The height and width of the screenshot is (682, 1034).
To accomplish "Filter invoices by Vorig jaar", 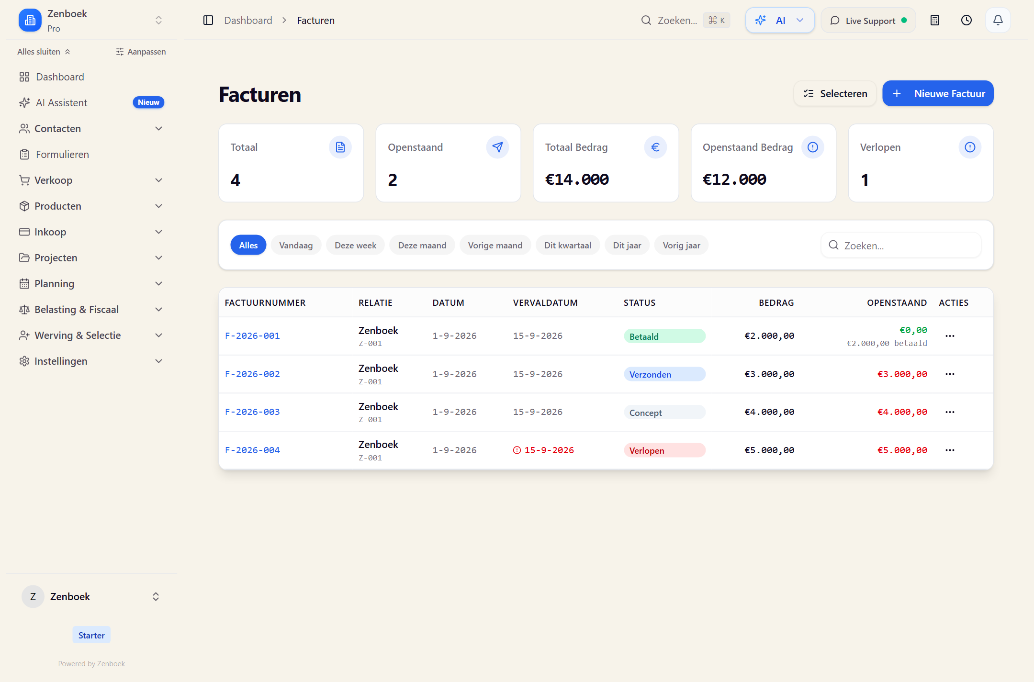I will pyautogui.click(x=681, y=245).
